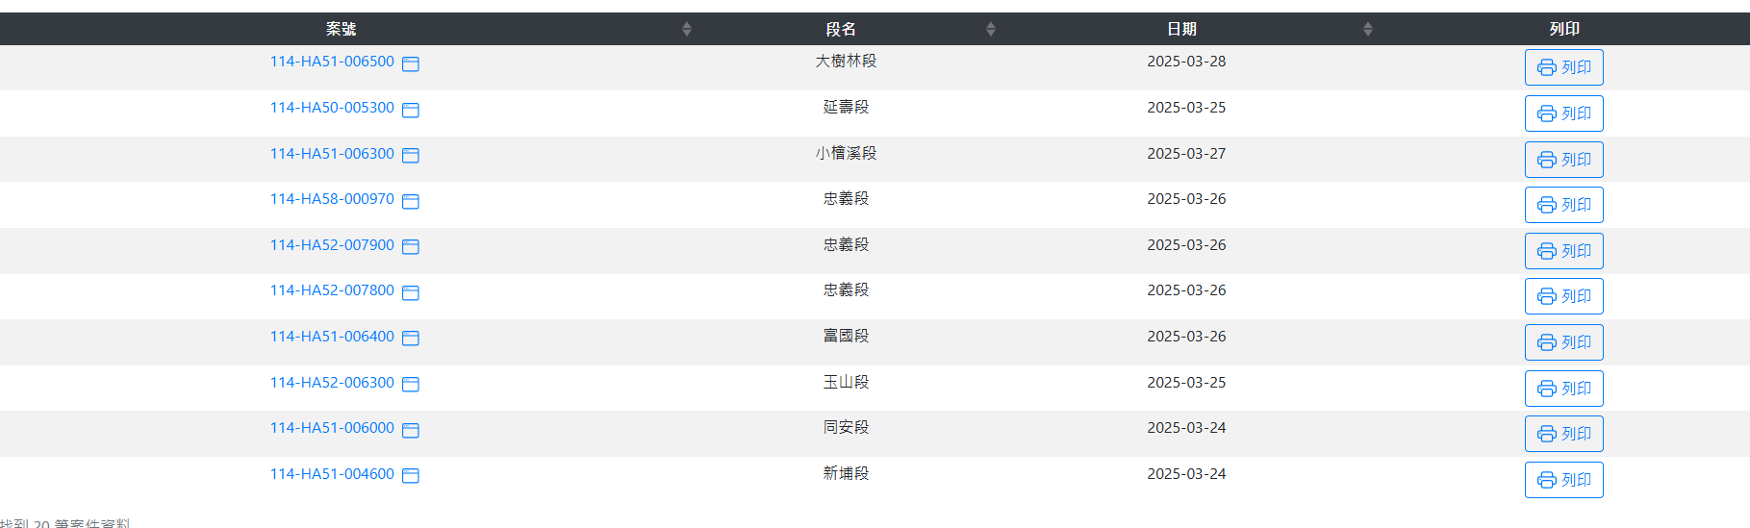Open case link 114-HA51-006300
This screenshot has height=528, width=1750.
pos(332,153)
